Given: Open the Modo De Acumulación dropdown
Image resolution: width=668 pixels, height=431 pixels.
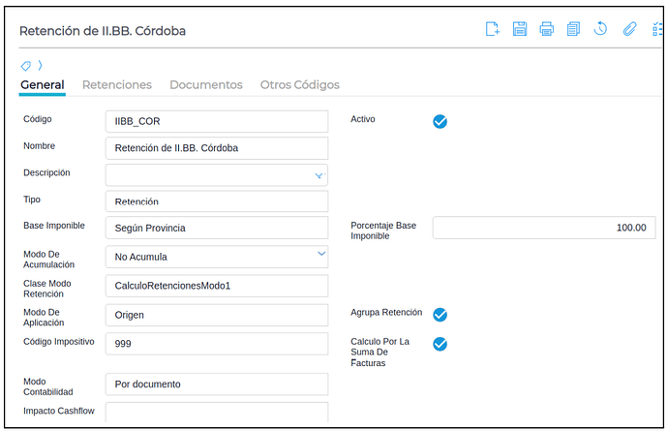Looking at the screenshot, I should point(321,255).
